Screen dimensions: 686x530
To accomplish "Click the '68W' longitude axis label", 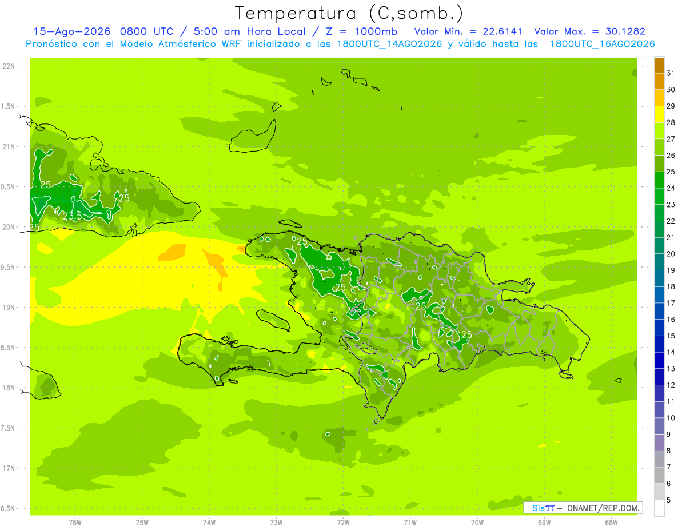I will [x=611, y=523].
